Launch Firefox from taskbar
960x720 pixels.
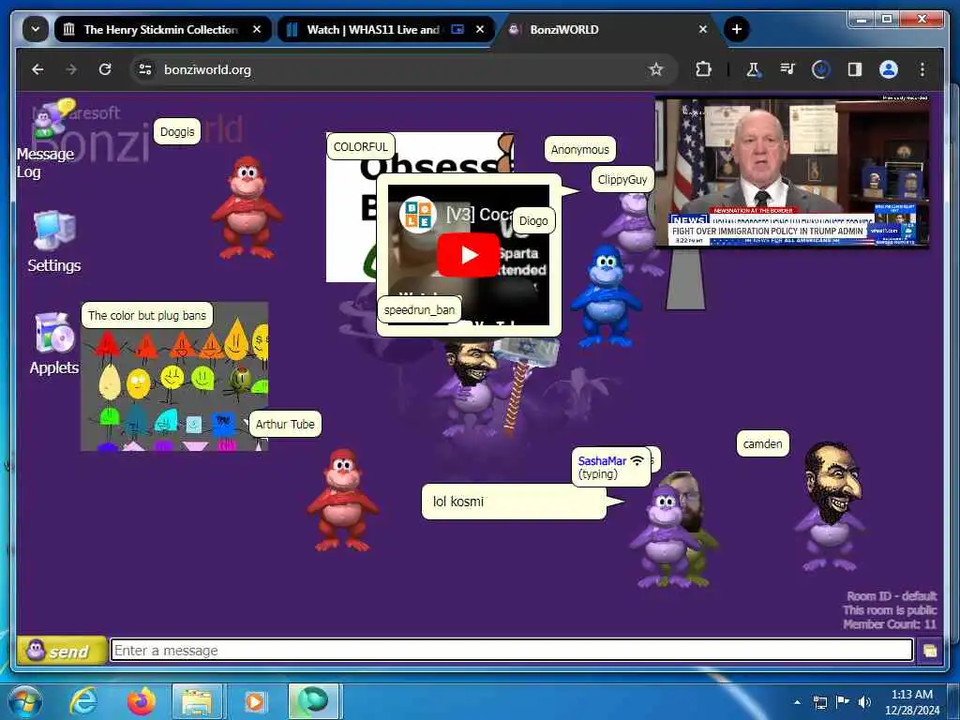141,701
